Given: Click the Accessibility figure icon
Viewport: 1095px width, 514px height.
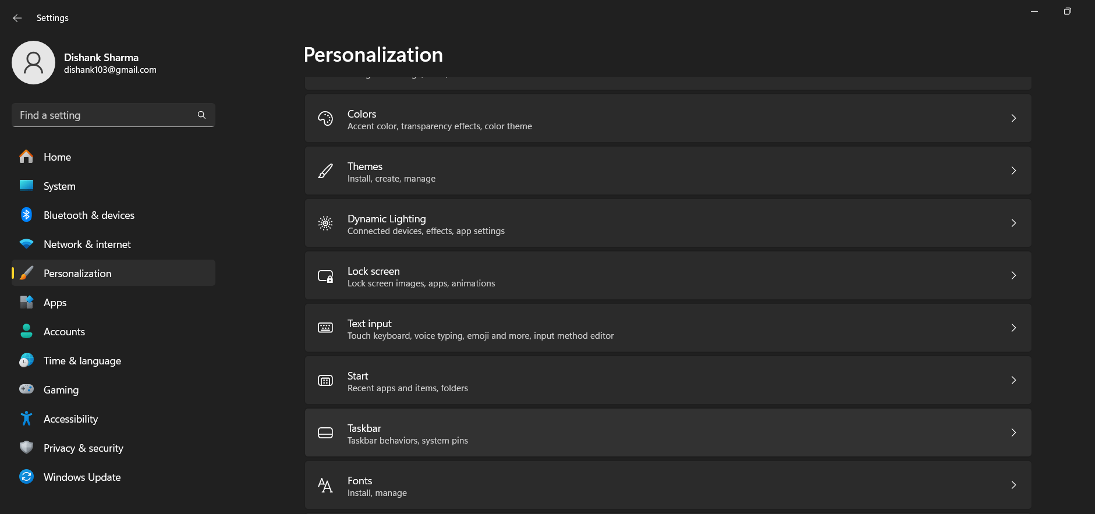Looking at the screenshot, I should click(26, 419).
